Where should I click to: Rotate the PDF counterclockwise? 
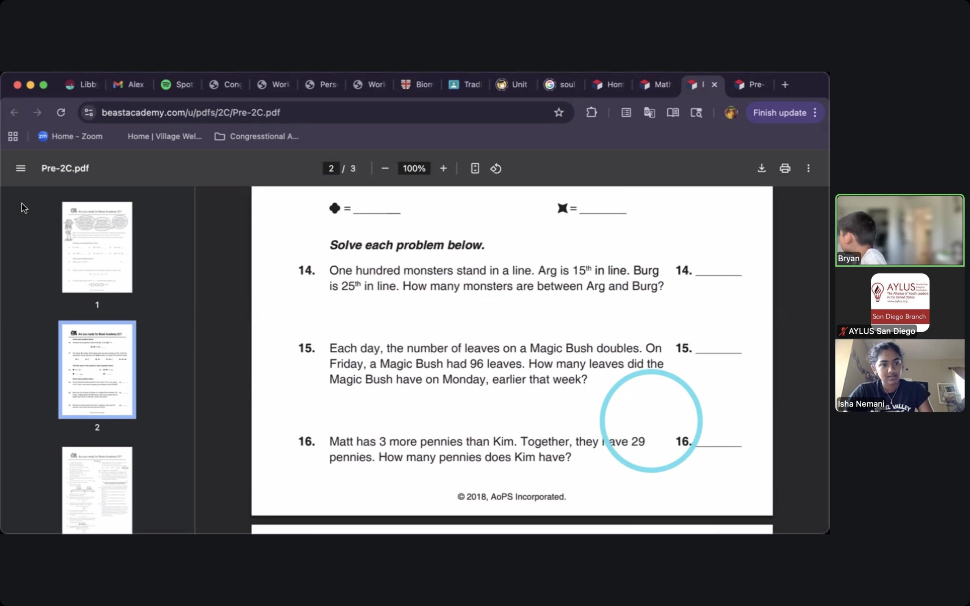(x=496, y=168)
